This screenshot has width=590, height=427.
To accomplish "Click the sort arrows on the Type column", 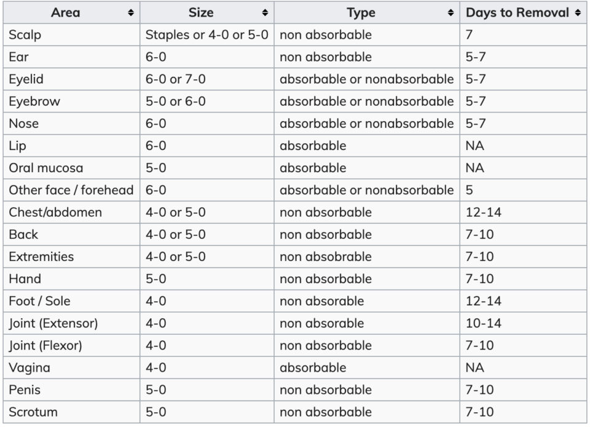I will tap(450, 12).
